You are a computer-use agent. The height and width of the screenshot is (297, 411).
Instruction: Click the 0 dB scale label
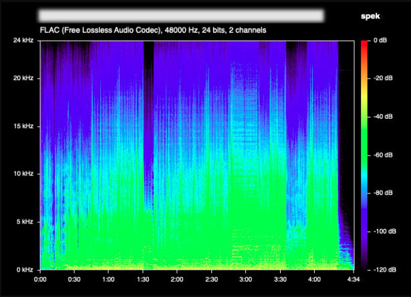click(380, 40)
